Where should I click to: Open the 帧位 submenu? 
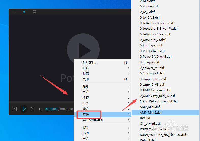coord(102,127)
